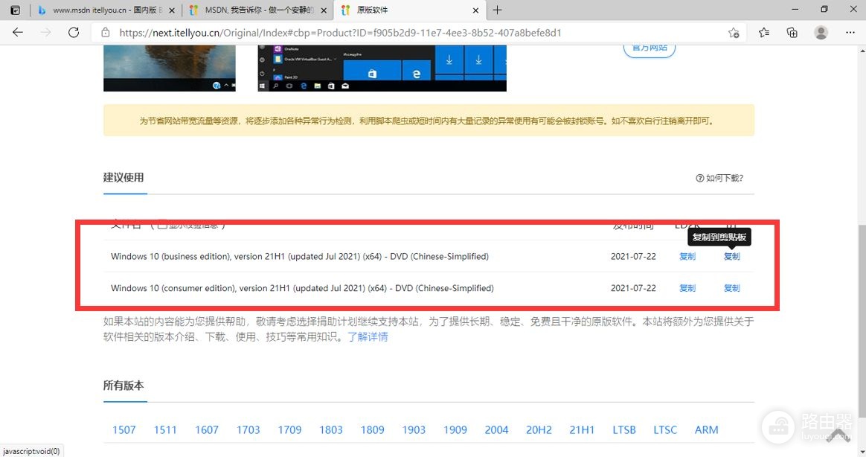Open version 20H2
Viewport: 866px width, 457px height.
coord(539,430)
